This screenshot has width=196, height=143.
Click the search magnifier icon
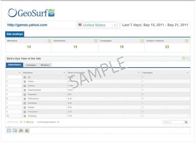(186, 122)
